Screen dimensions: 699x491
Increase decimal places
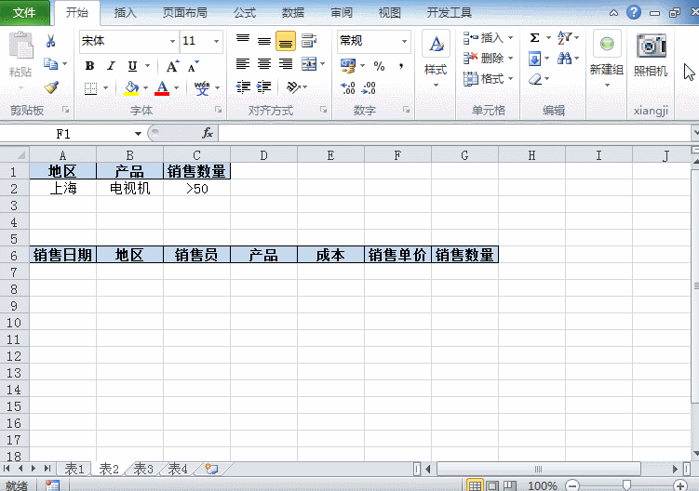pyautogui.click(x=348, y=87)
